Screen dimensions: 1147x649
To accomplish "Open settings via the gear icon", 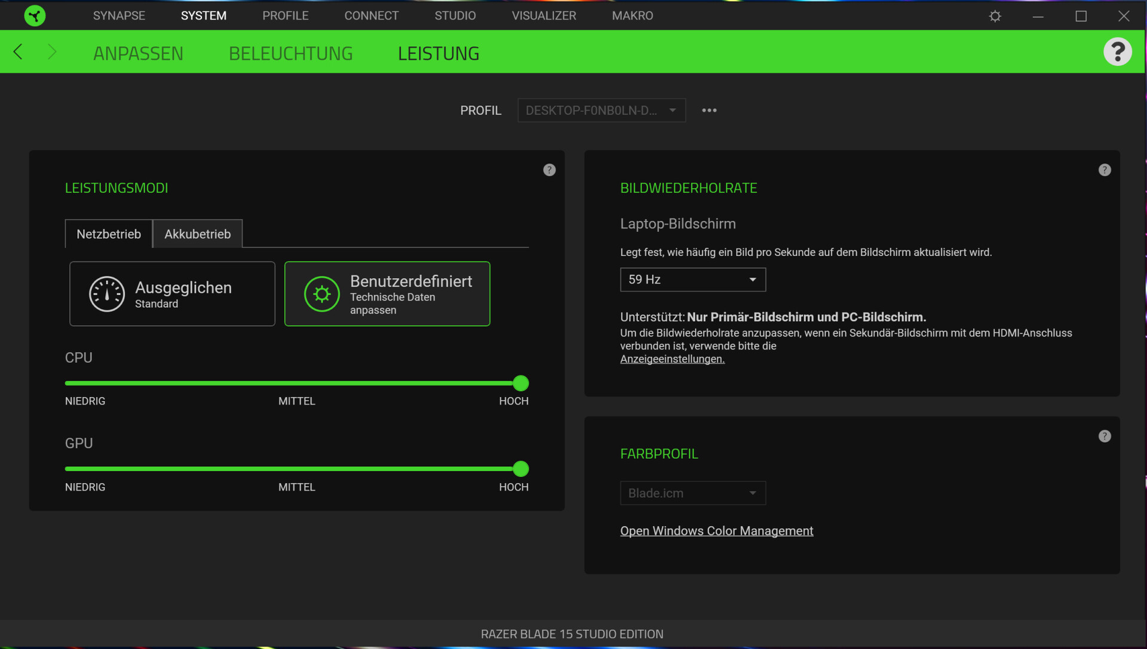I will pos(995,16).
